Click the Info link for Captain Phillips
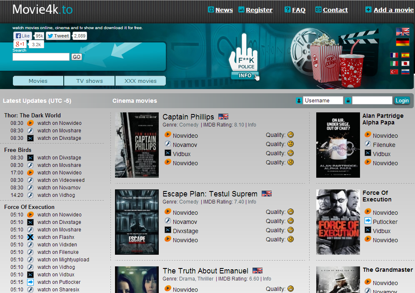Screen dimensions: 415x293 click(252, 125)
